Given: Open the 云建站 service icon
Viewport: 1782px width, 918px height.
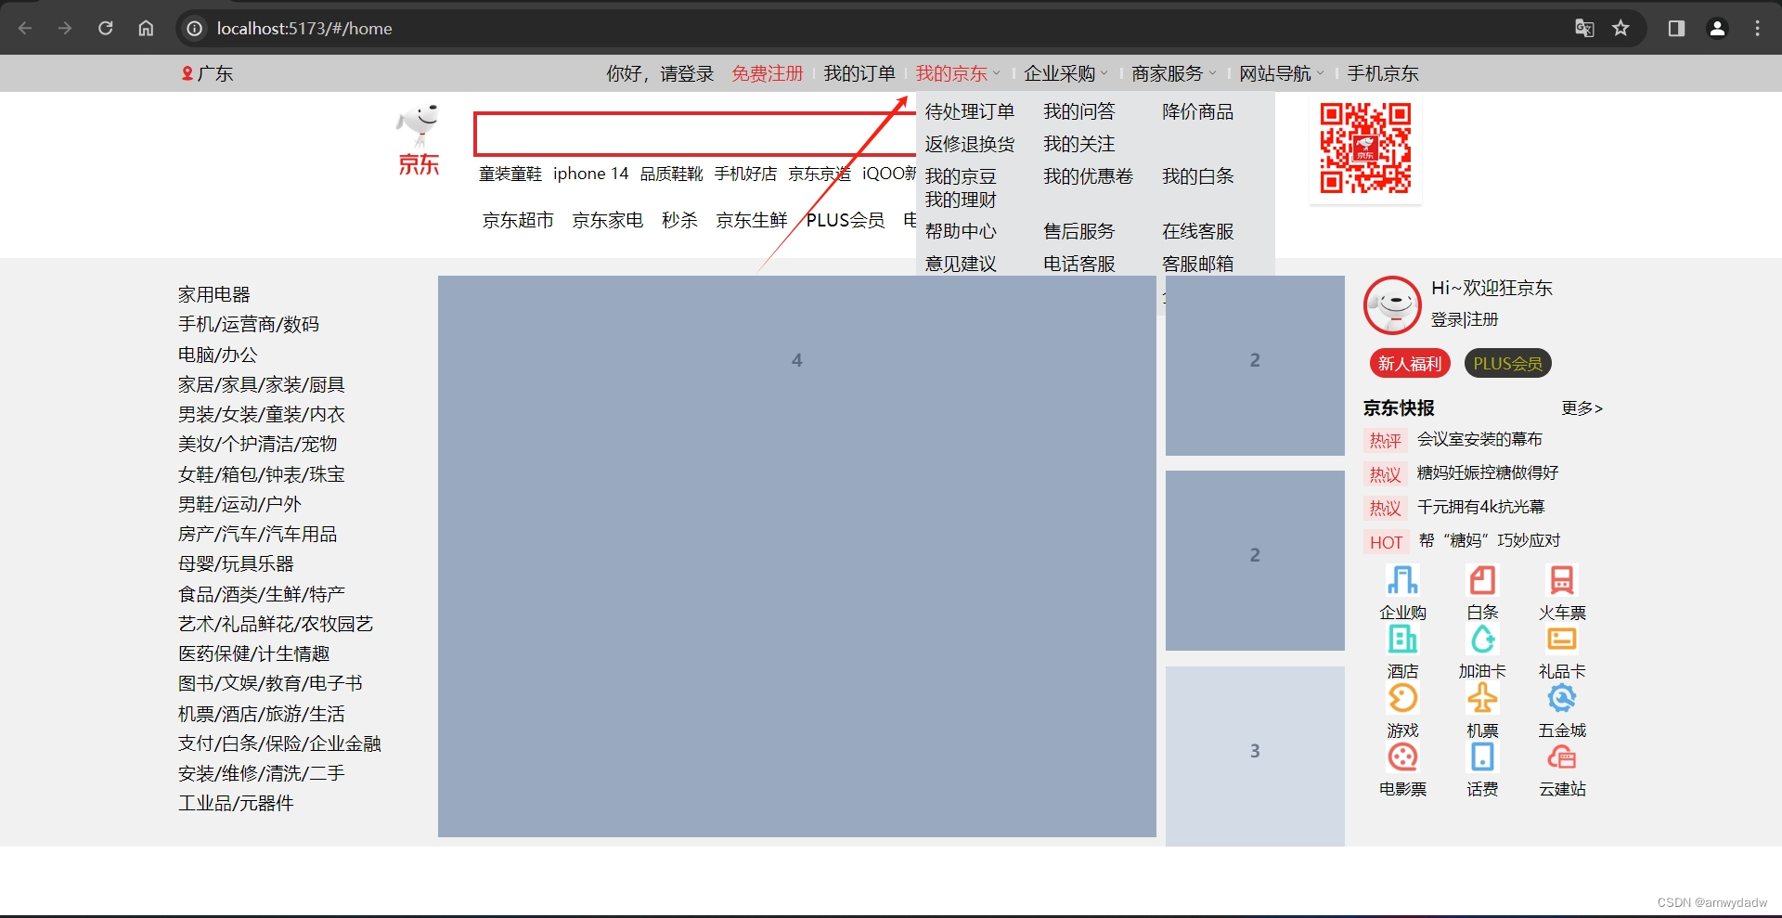Looking at the screenshot, I should point(1562,757).
